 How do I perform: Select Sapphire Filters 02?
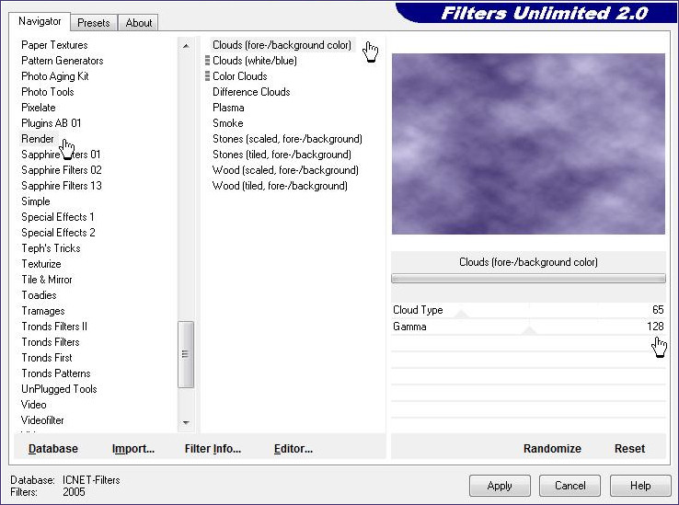[62, 170]
